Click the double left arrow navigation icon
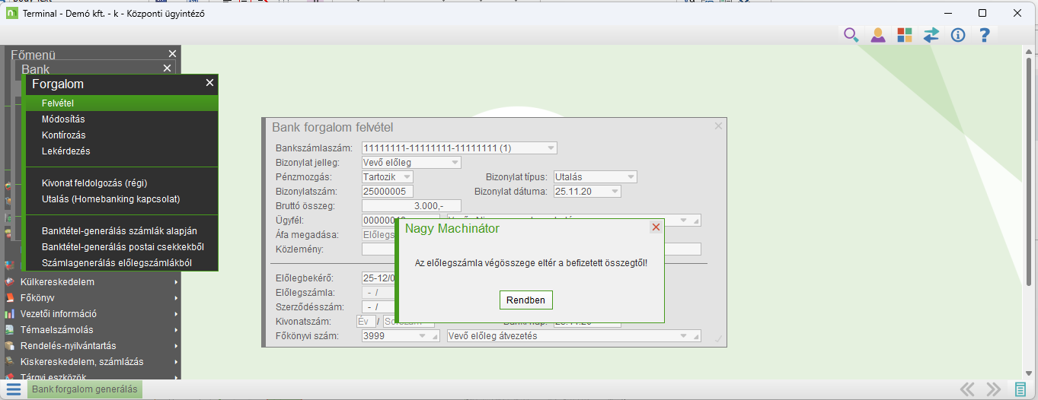Image resolution: width=1038 pixels, height=400 pixels. [x=967, y=389]
